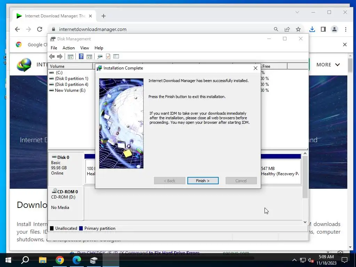Show hidden system tray icons

coord(294,260)
